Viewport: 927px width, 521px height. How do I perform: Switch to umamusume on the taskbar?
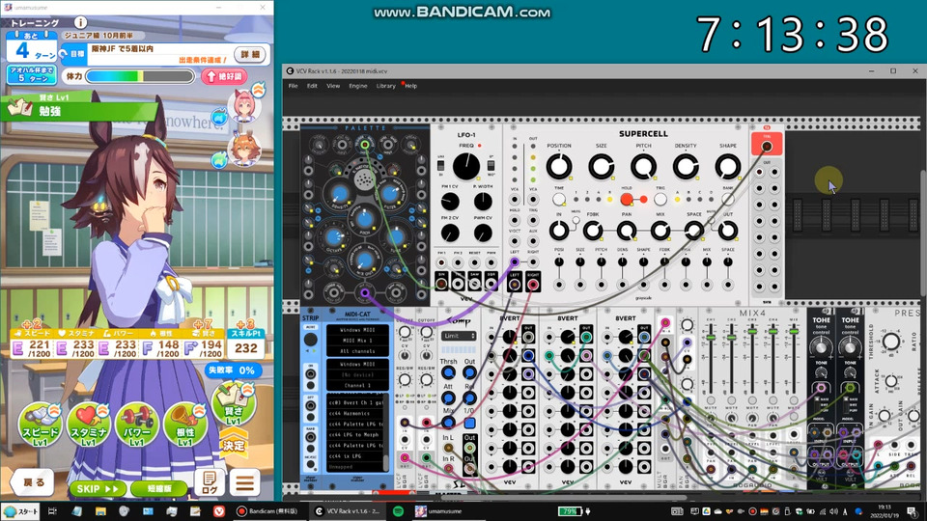click(x=438, y=511)
